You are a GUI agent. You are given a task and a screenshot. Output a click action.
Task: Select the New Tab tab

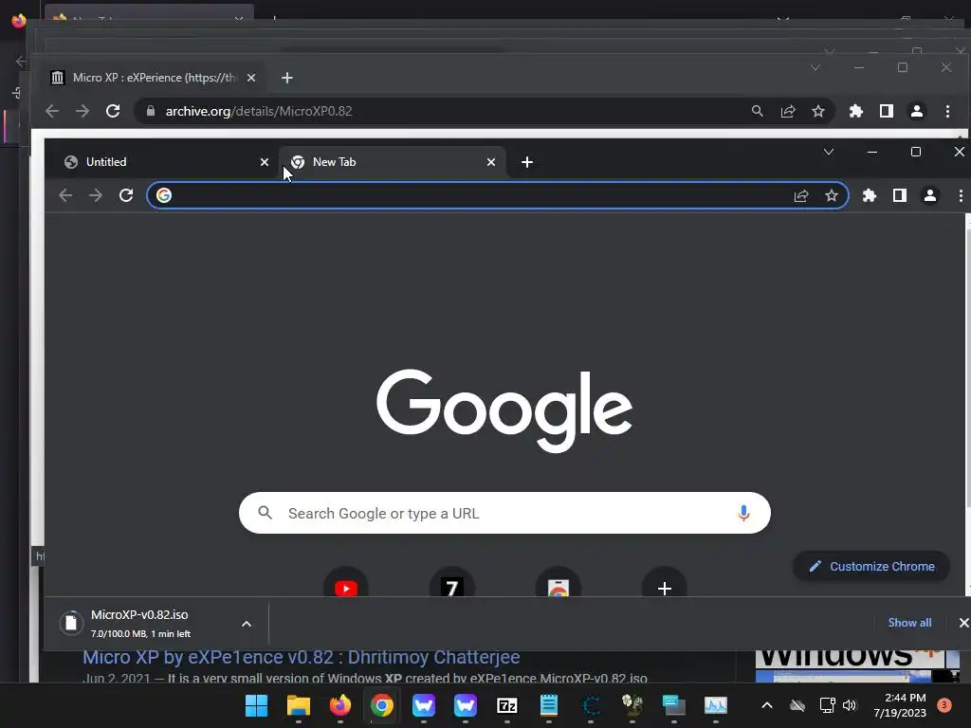point(393,162)
